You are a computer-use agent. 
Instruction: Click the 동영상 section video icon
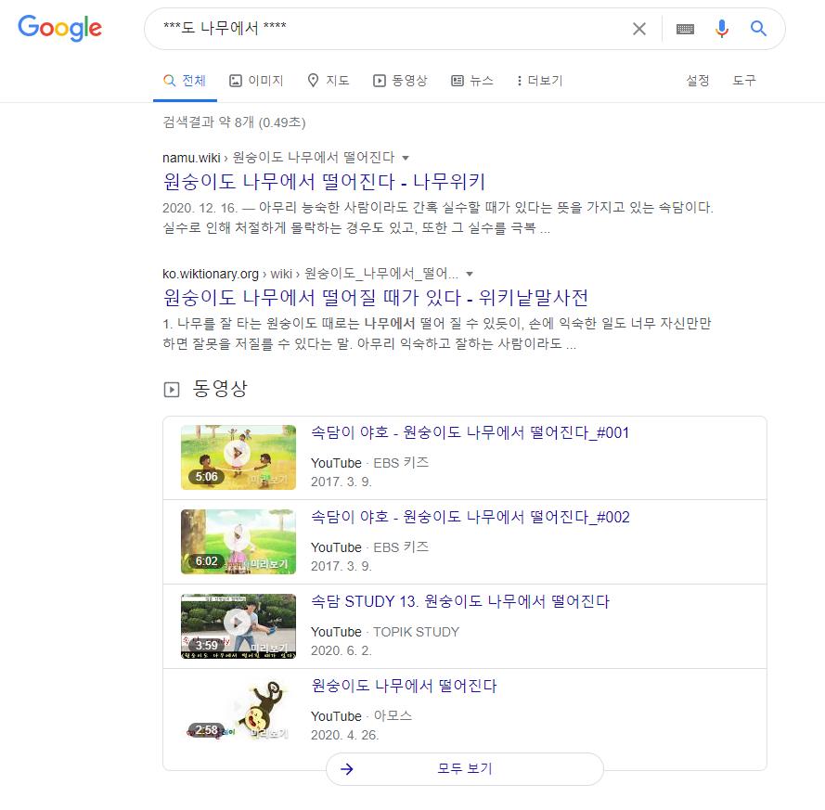point(172,390)
